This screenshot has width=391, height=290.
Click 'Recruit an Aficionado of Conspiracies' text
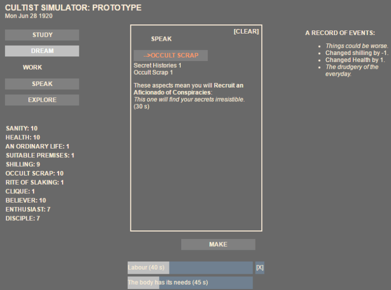[x=188, y=89]
